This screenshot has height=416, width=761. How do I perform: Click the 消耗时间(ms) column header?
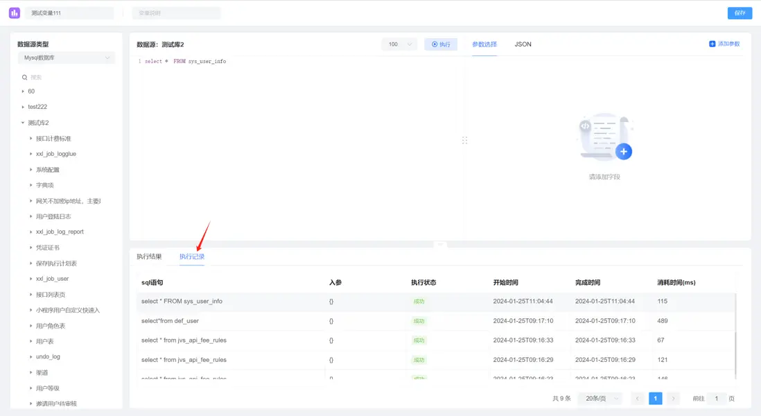tap(676, 282)
